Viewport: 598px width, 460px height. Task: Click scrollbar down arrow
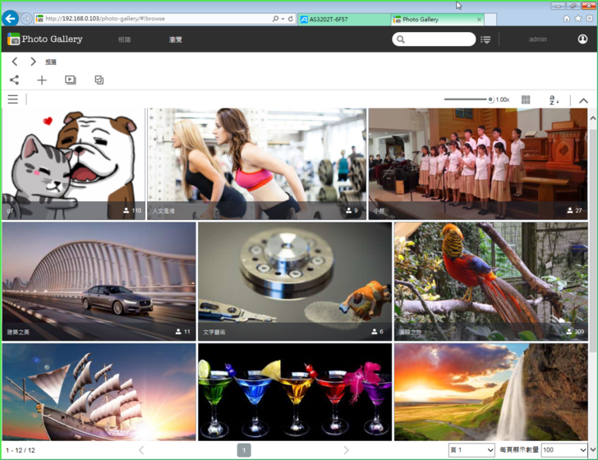[x=593, y=449]
